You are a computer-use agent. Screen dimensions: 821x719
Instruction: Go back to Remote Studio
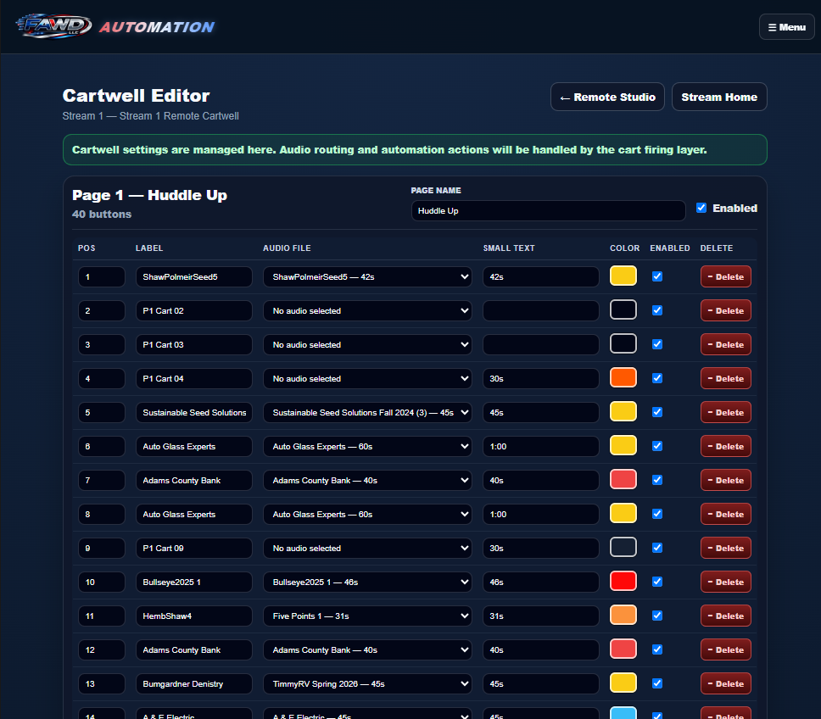click(607, 97)
